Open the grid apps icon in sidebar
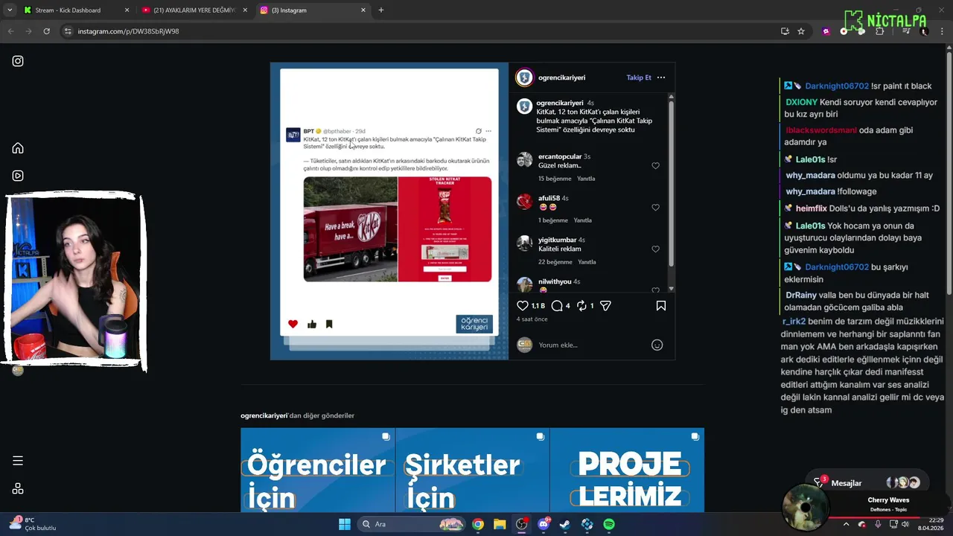This screenshot has width=953, height=536. click(18, 489)
